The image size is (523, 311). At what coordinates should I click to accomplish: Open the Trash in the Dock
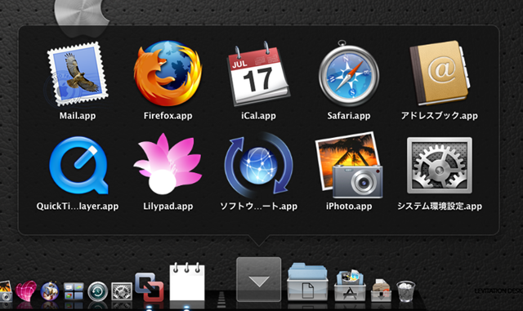pos(406,291)
